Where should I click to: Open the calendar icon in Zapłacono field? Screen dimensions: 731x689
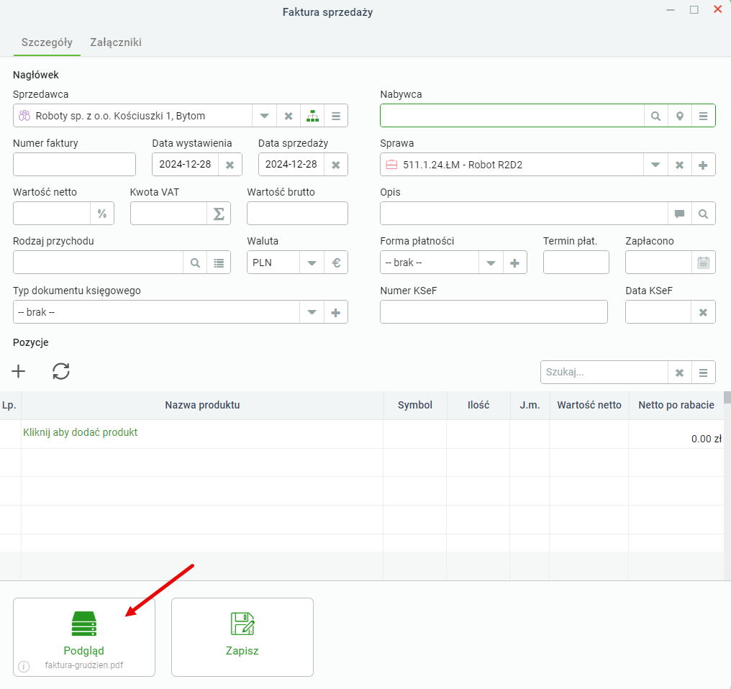point(704,263)
